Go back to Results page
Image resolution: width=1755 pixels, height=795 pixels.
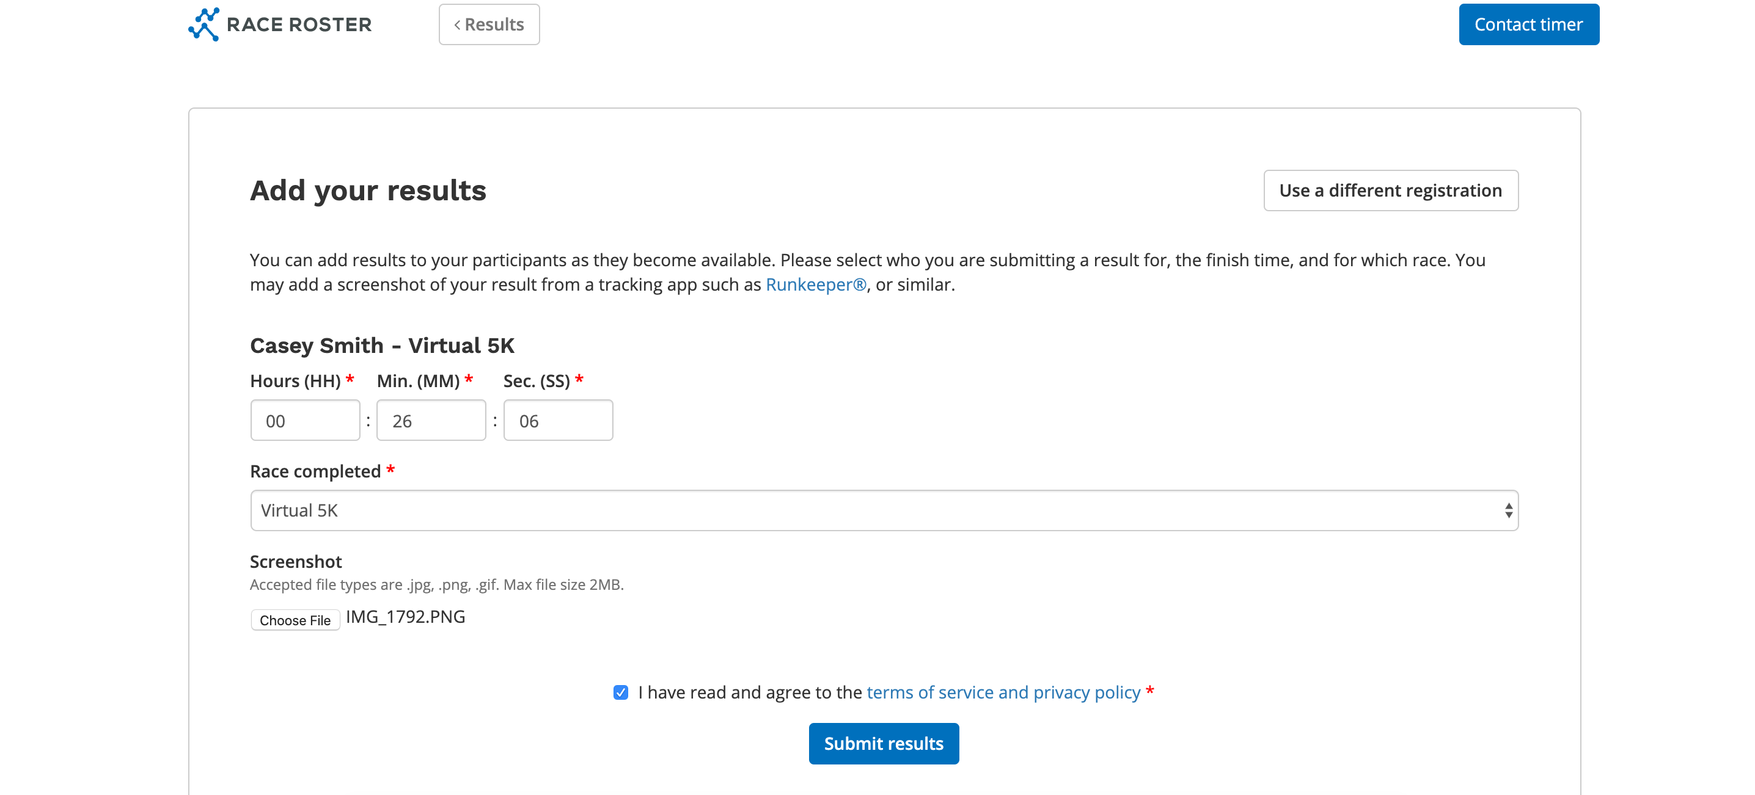pos(488,24)
